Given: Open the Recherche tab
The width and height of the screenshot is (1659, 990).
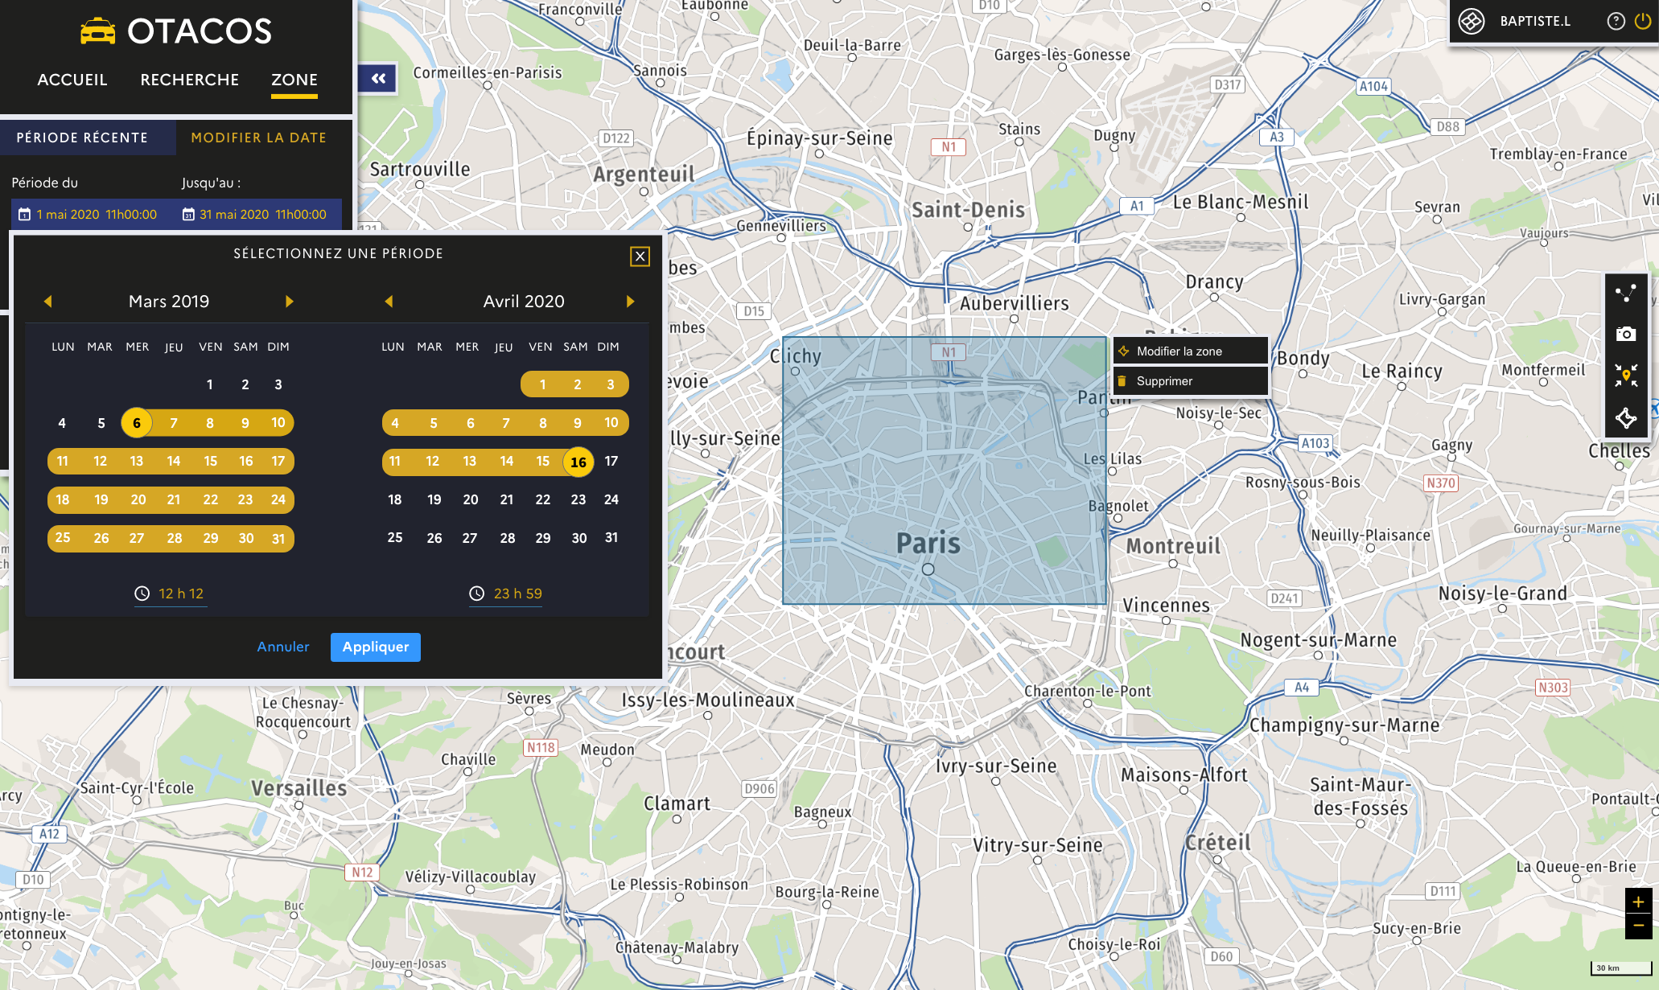Looking at the screenshot, I should coord(189,80).
